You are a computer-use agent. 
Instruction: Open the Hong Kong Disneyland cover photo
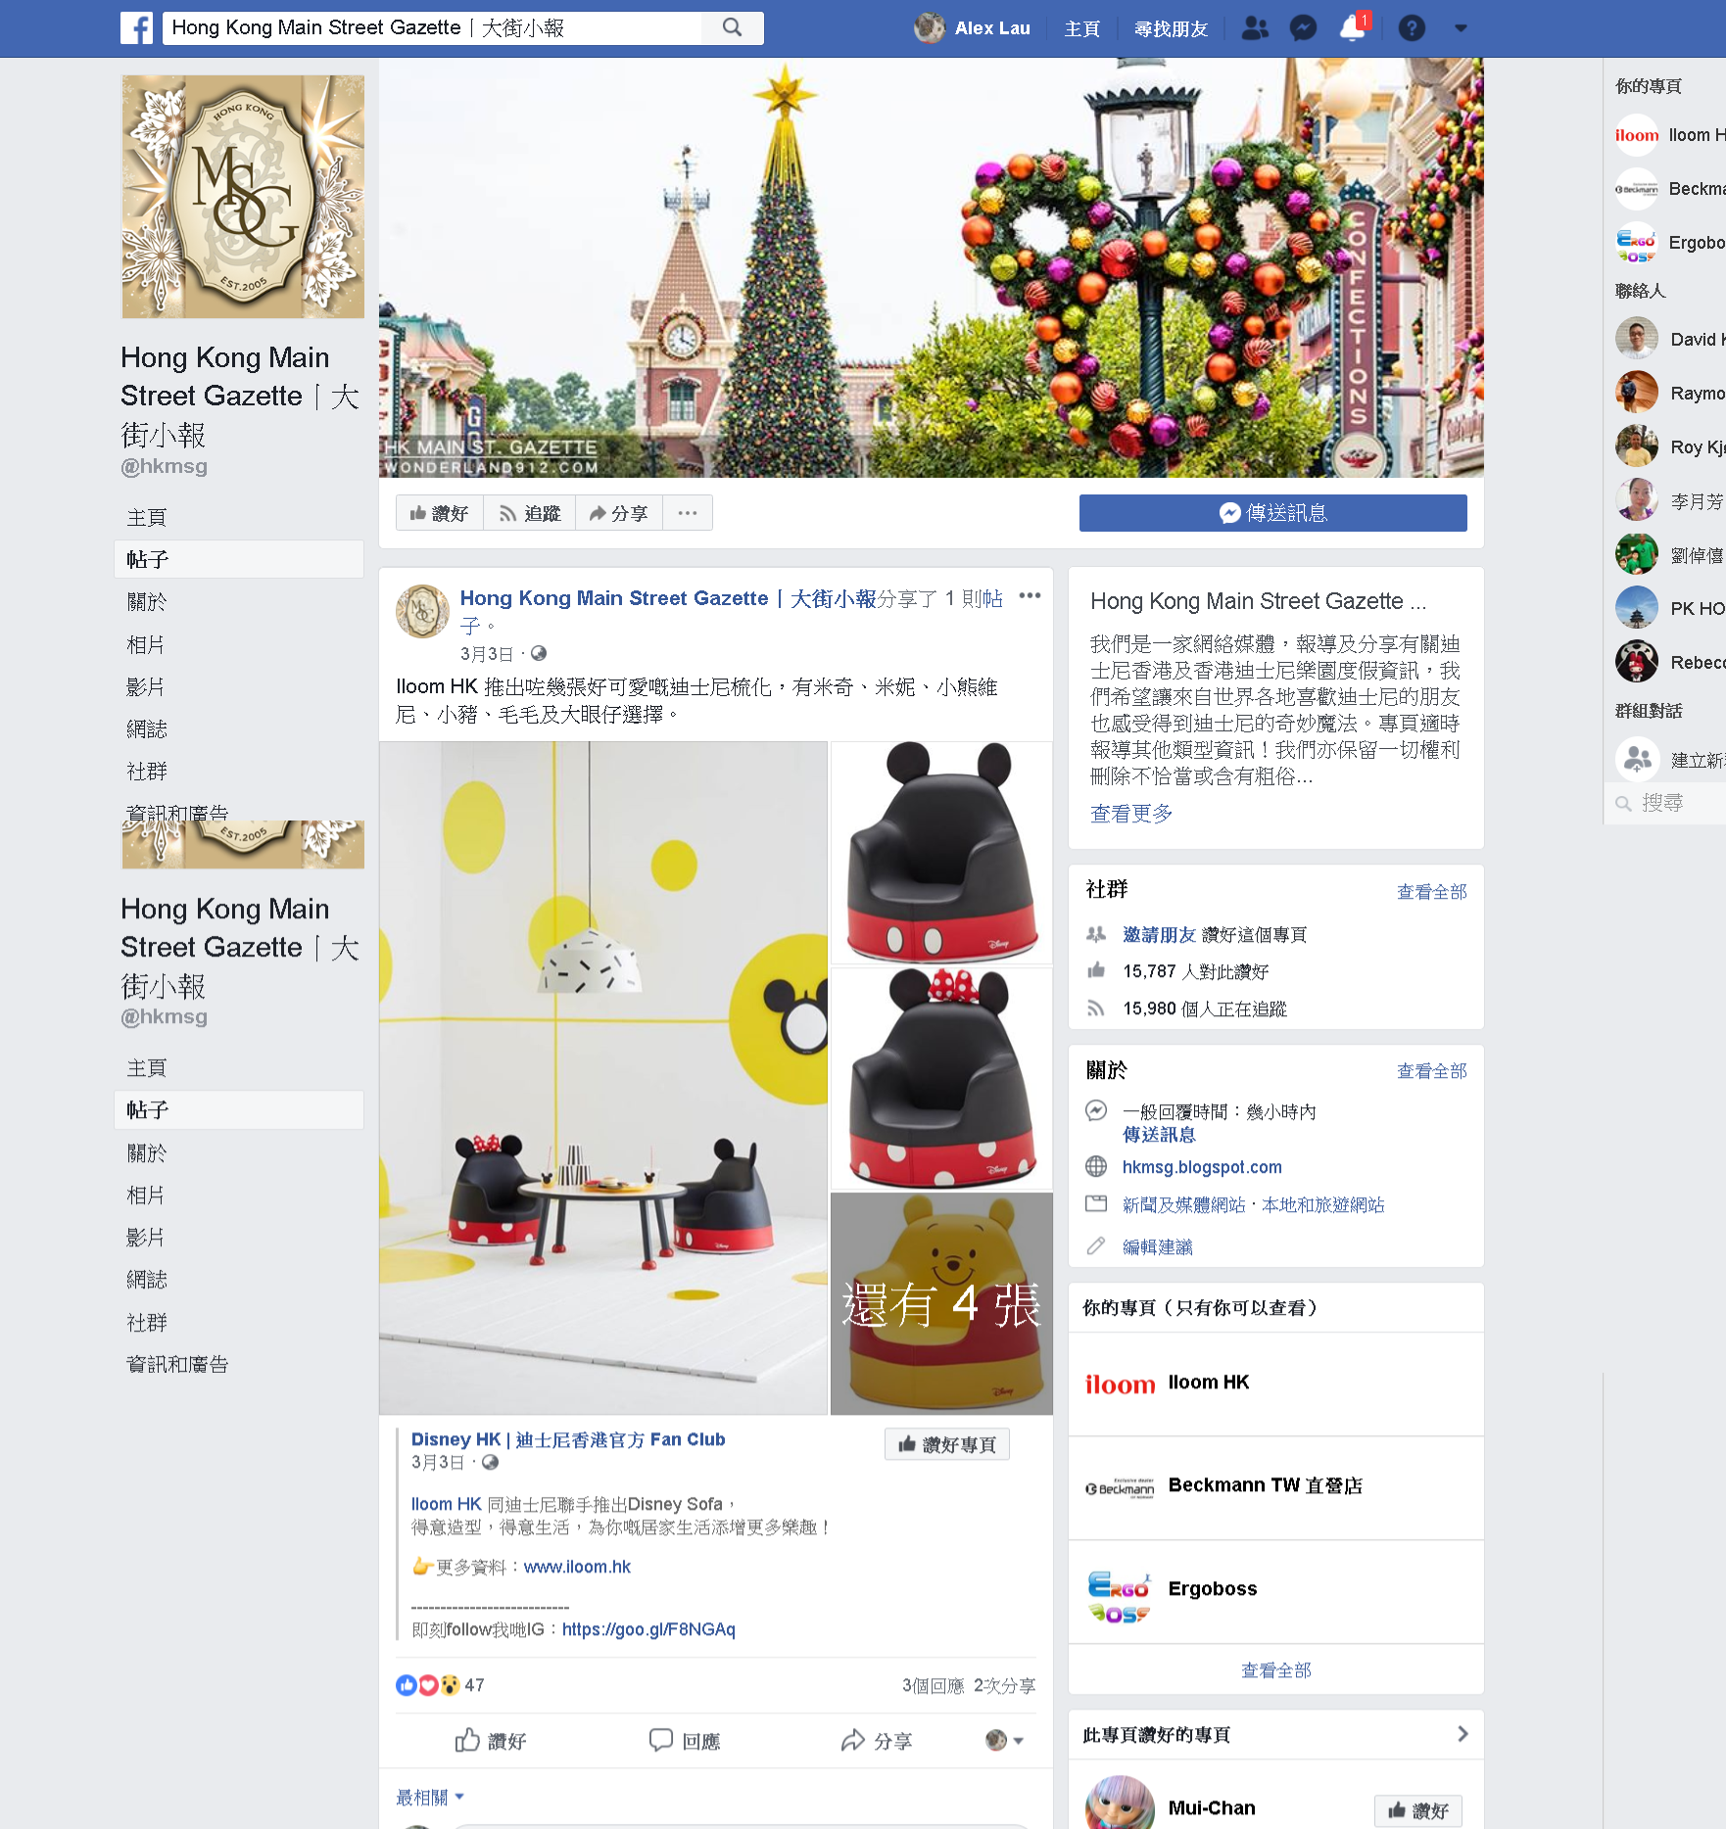932,267
